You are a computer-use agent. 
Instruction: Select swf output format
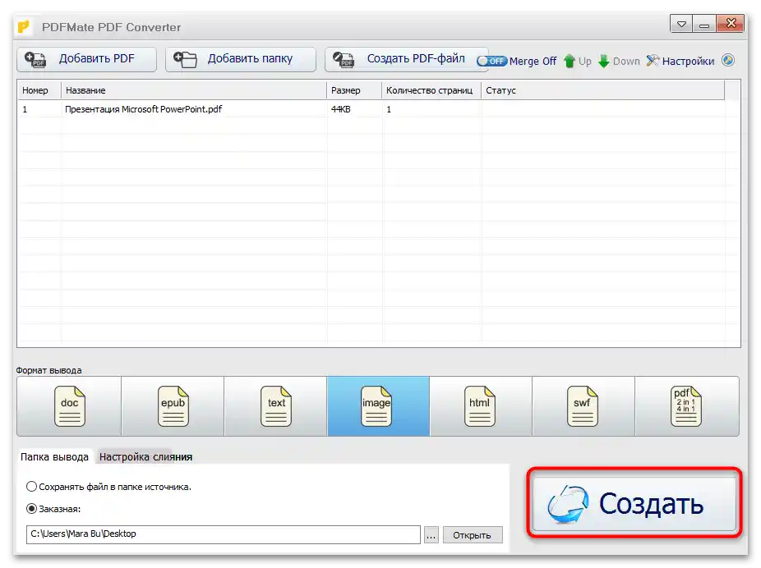coord(583,406)
